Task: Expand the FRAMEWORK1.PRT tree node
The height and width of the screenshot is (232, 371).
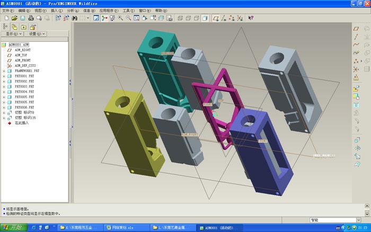Action: pyautogui.click(x=4, y=71)
